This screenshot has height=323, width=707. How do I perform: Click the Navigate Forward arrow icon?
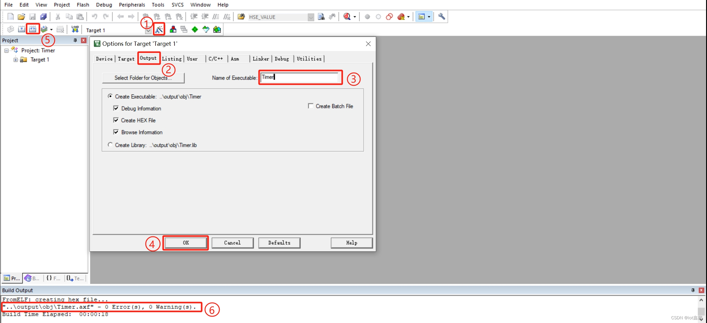131,17
